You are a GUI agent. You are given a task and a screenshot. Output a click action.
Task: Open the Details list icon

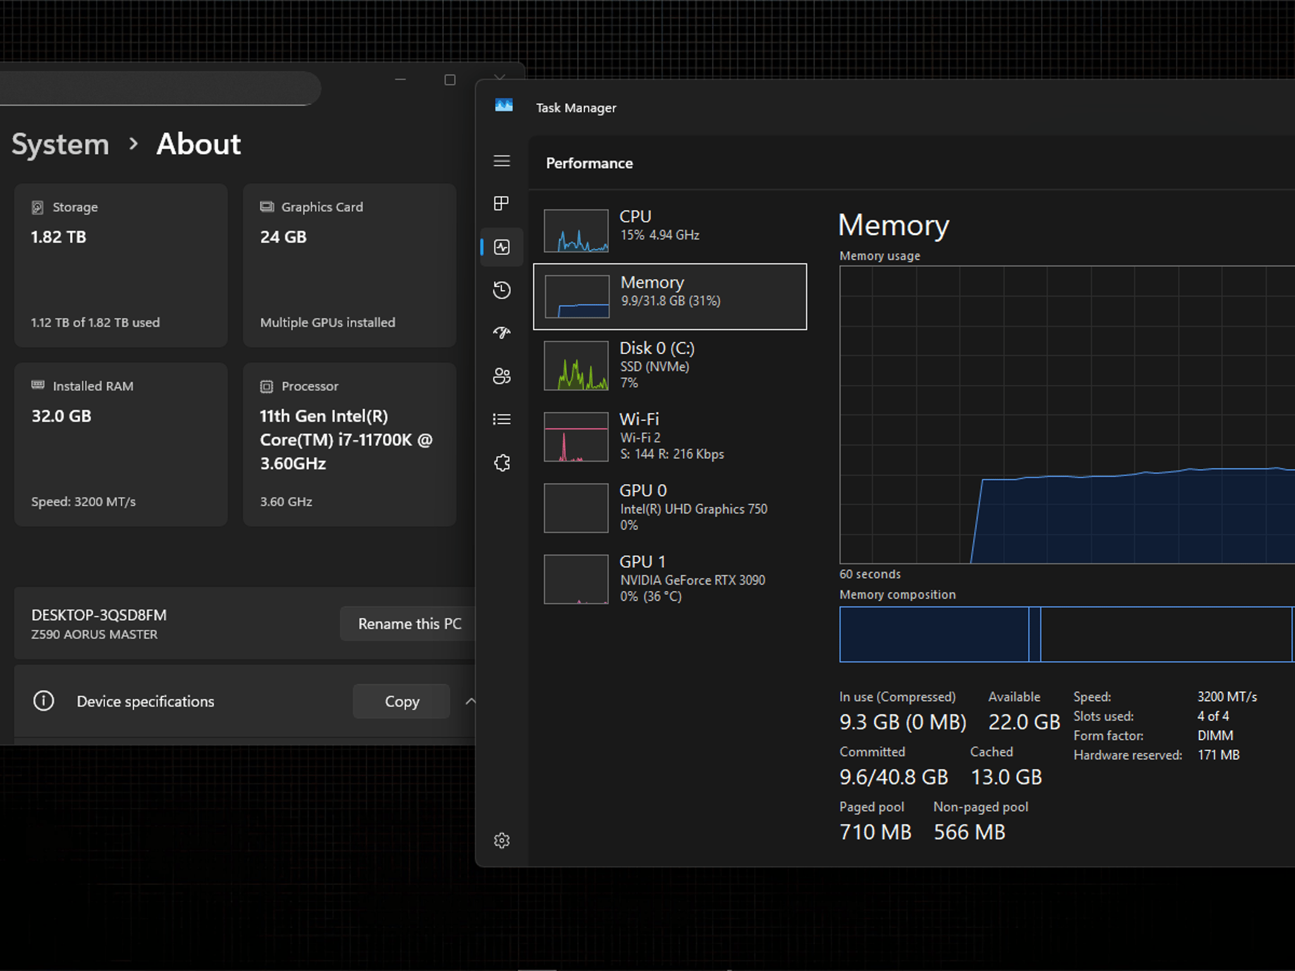[x=501, y=419]
